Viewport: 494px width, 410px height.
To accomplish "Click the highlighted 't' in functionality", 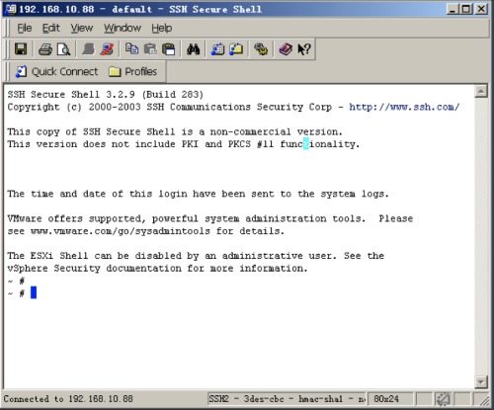I will [306, 144].
